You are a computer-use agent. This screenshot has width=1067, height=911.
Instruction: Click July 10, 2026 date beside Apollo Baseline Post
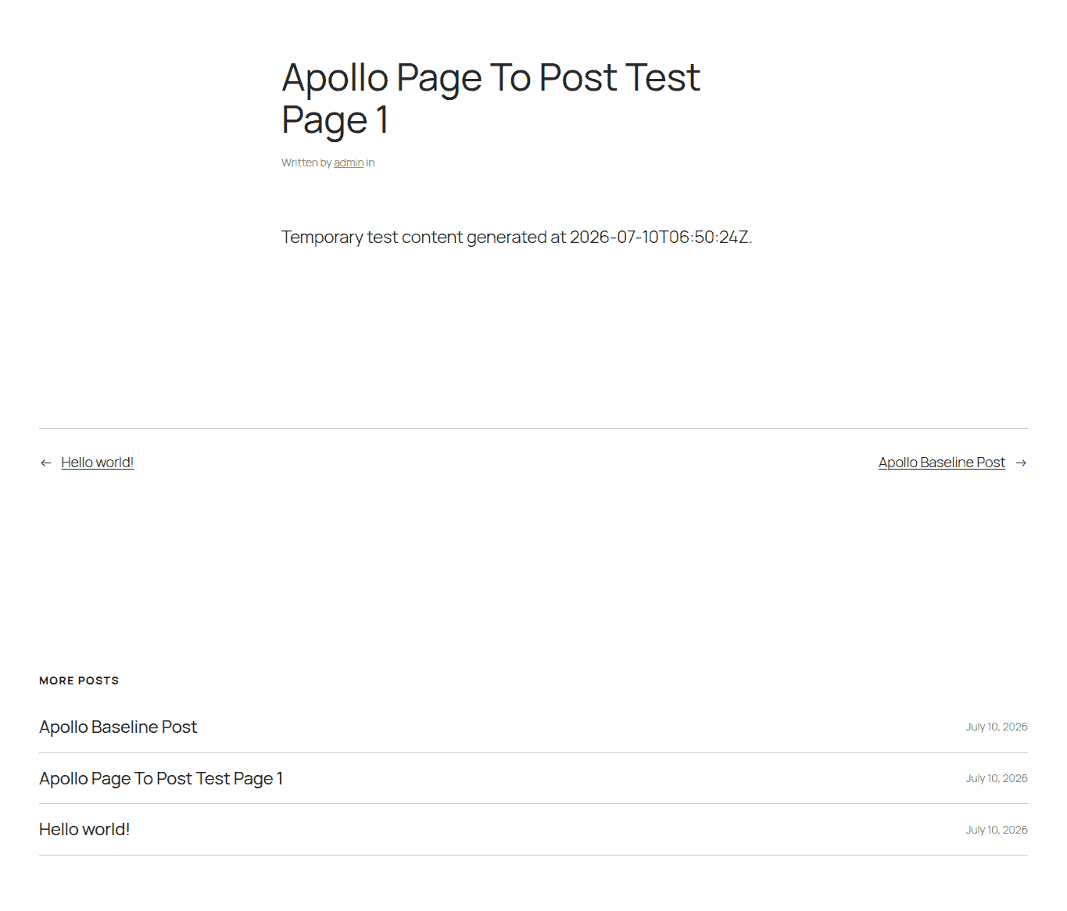pos(997,727)
